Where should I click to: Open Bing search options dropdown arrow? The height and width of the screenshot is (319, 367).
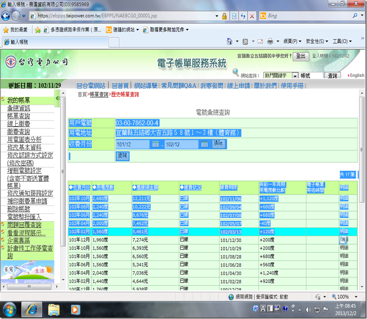click(362, 16)
